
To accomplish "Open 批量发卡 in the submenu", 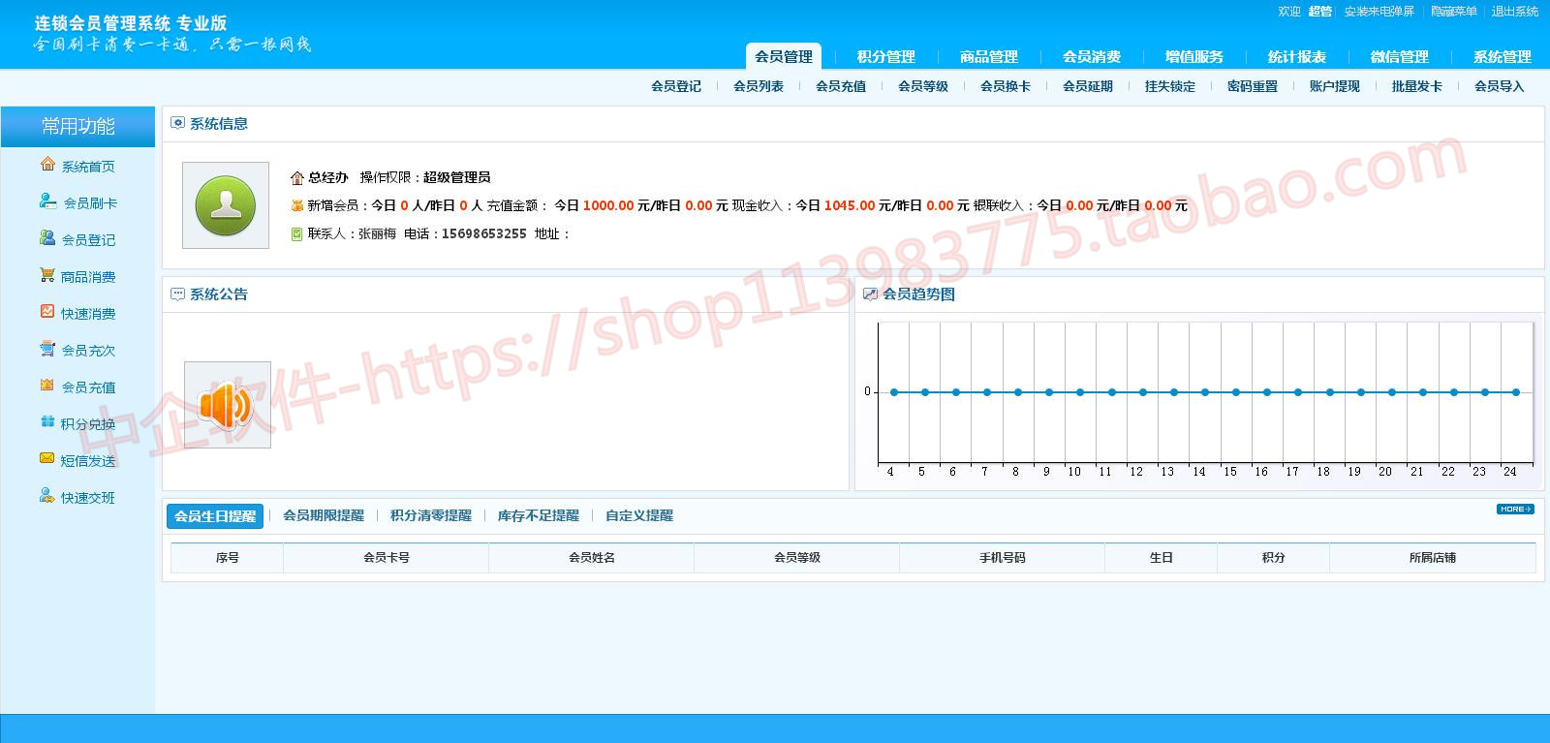I will tap(1417, 86).
